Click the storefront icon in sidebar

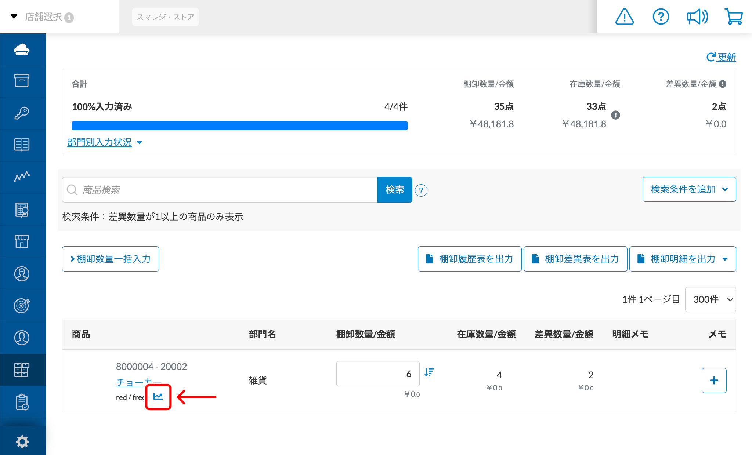22,241
